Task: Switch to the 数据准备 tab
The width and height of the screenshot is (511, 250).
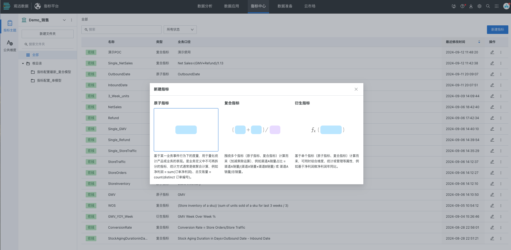Action: pos(285,6)
